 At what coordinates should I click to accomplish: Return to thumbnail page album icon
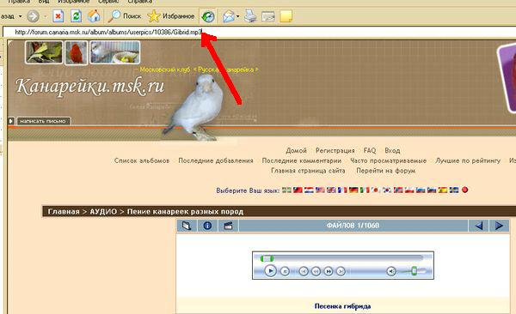click(x=187, y=226)
